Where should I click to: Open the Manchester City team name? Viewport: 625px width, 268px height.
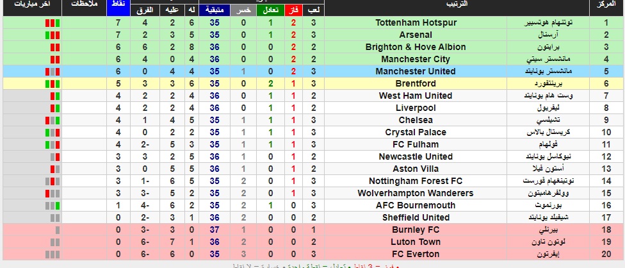tap(416, 60)
